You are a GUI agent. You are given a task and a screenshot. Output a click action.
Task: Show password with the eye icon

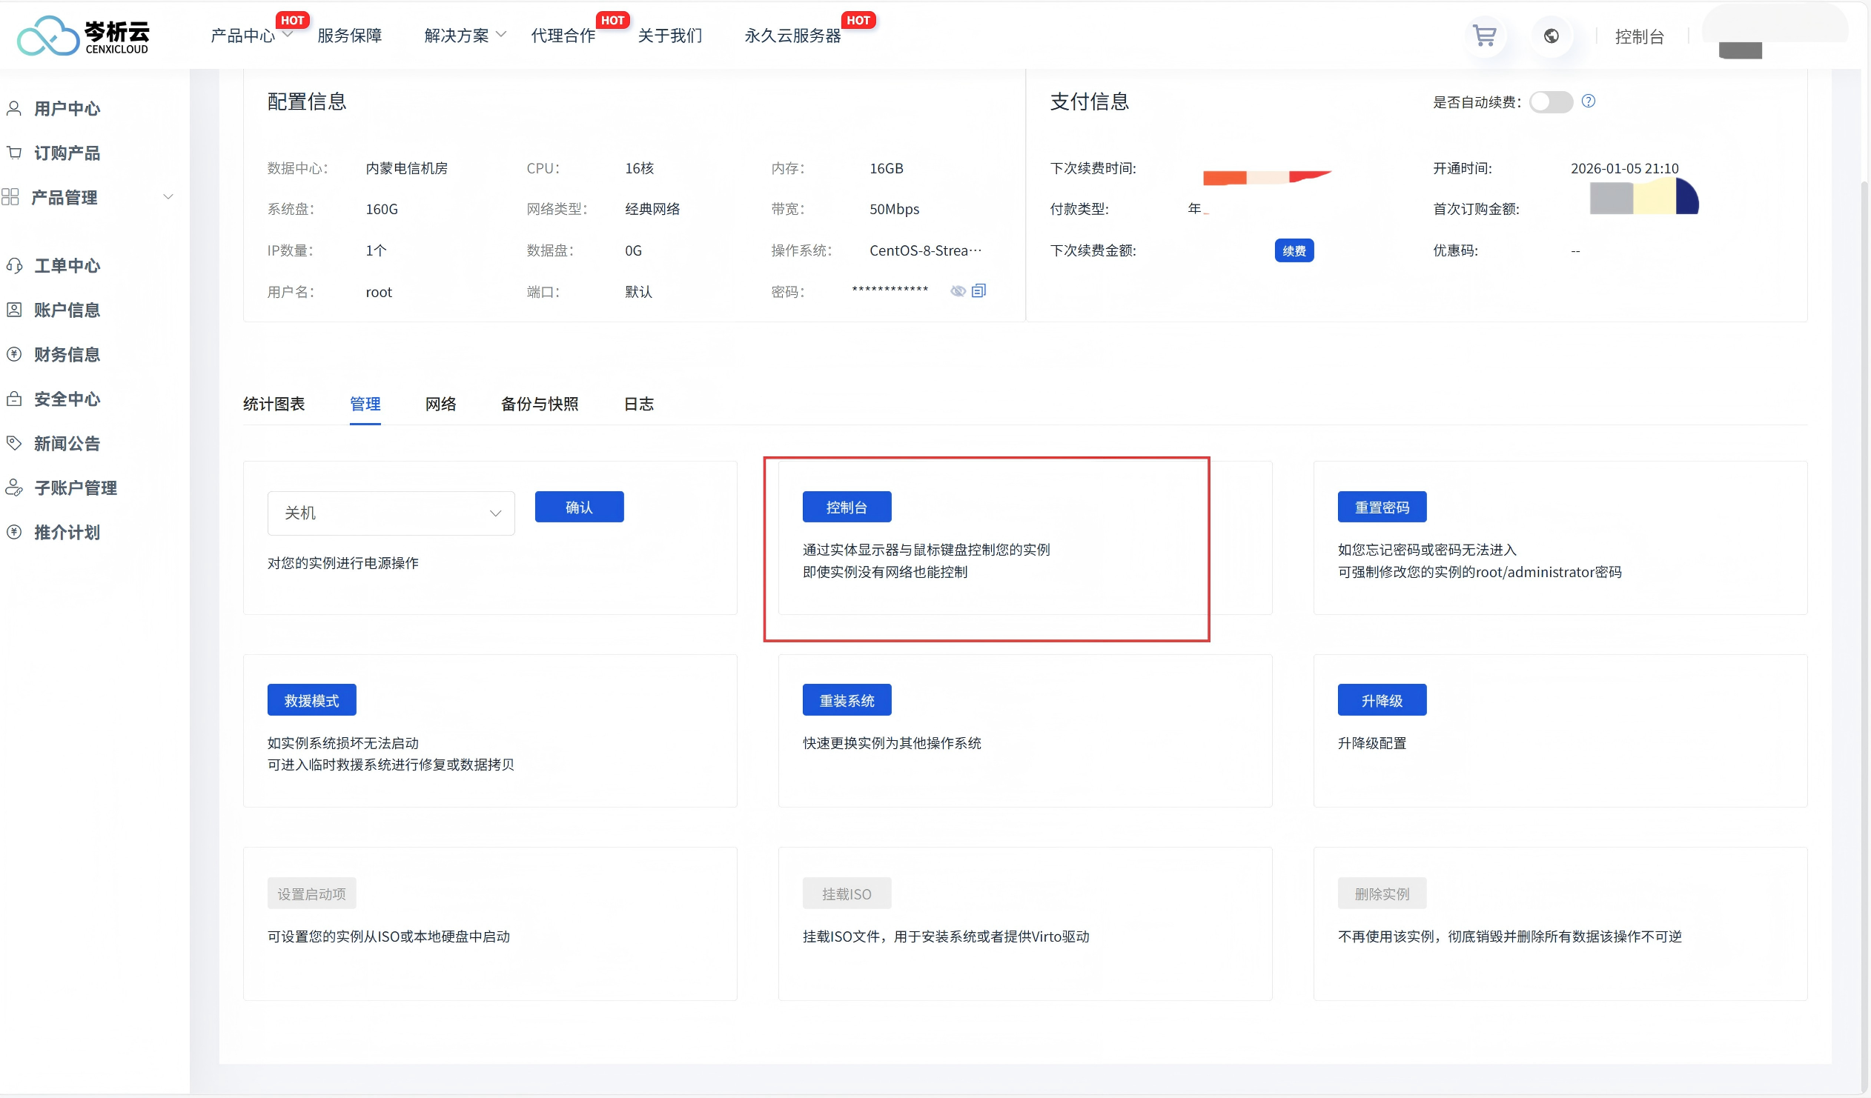(958, 291)
